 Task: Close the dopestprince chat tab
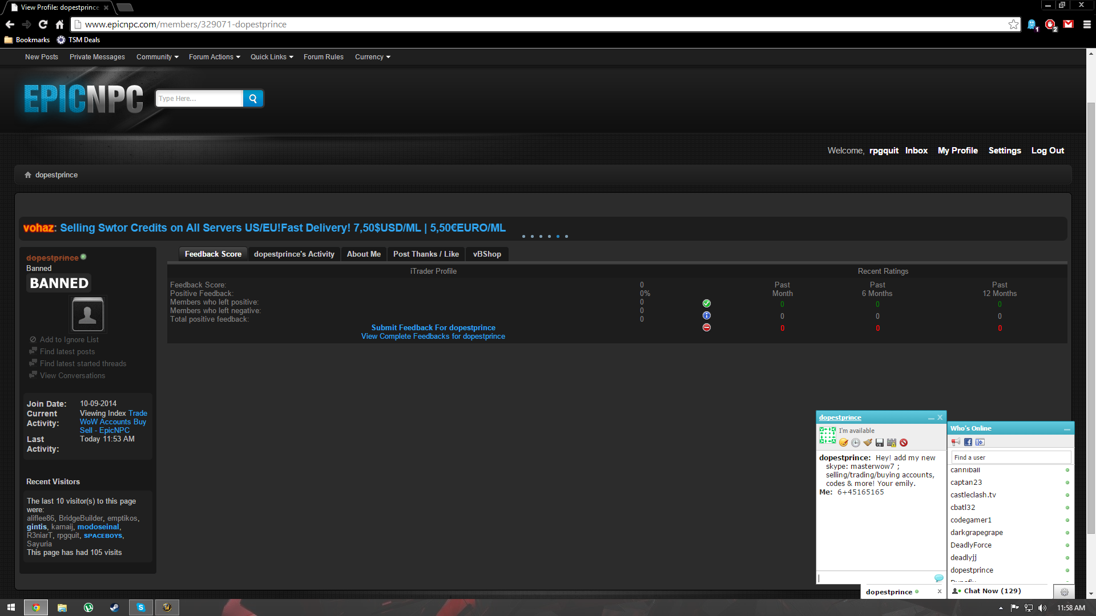click(940, 591)
